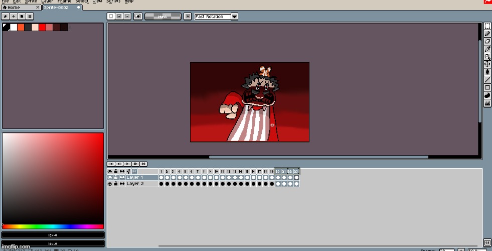The width and height of the screenshot is (492, 251).
Task: Select the Zoom magnifier tool
Action: click(x=487, y=57)
